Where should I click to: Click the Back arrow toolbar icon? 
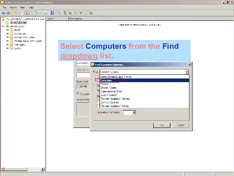(x=3, y=13)
